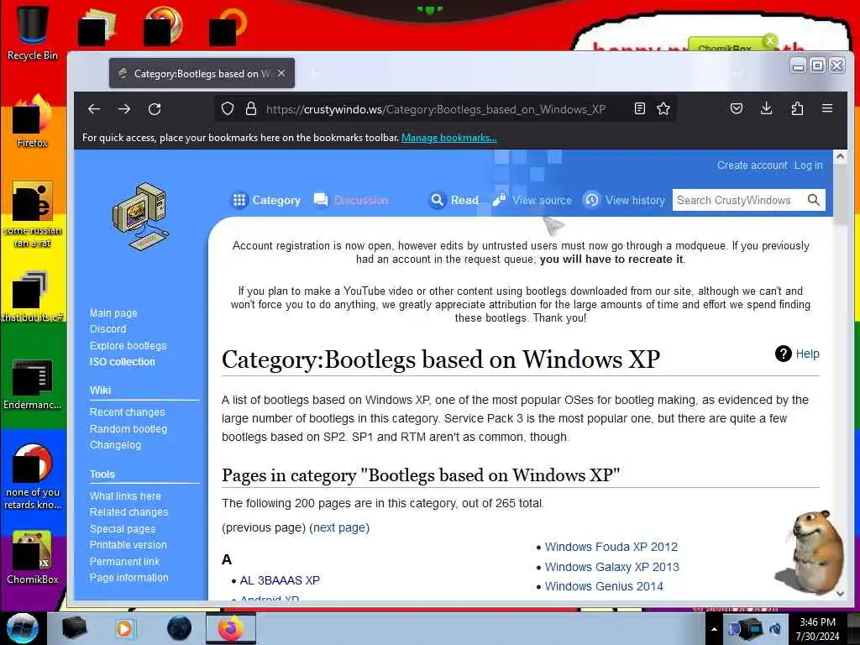Show site security info via padlock icon
The image size is (860, 645).
tap(251, 108)
